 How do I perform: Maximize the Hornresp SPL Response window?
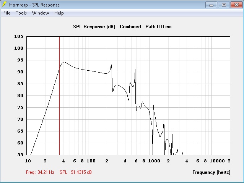(224, 5)
